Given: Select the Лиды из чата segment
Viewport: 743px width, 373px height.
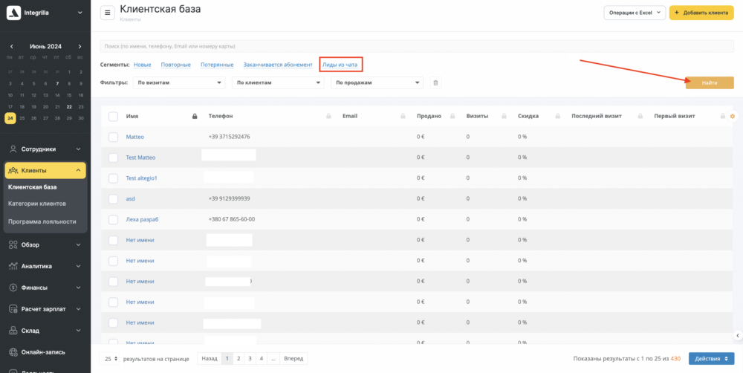Looking at the screenshot, I should 340,65.
